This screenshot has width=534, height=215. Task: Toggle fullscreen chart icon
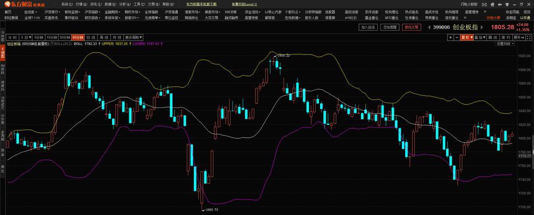point(529,38)
